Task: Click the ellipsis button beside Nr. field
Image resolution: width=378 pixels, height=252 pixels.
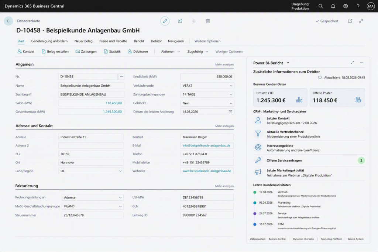Action: [x=121, y=77]
